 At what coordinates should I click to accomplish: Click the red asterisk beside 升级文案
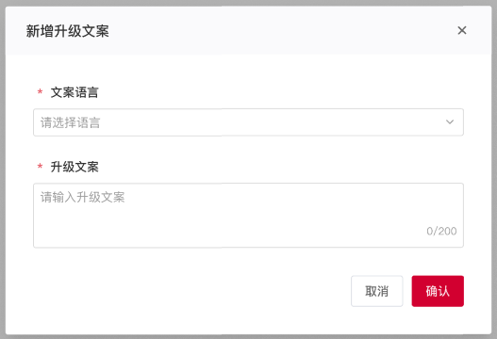[x=40, y=167]
